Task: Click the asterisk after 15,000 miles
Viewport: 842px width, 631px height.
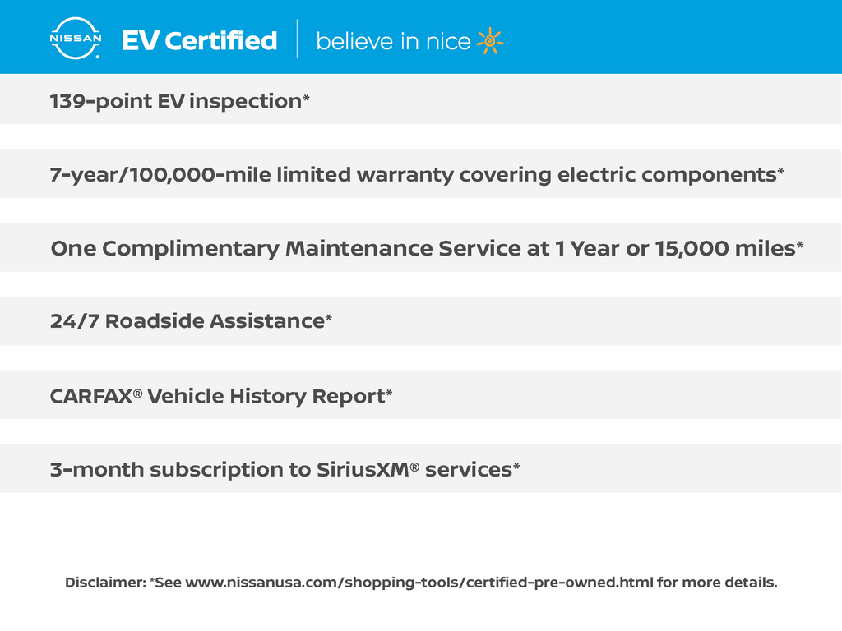Action: [x=800, y=245]
